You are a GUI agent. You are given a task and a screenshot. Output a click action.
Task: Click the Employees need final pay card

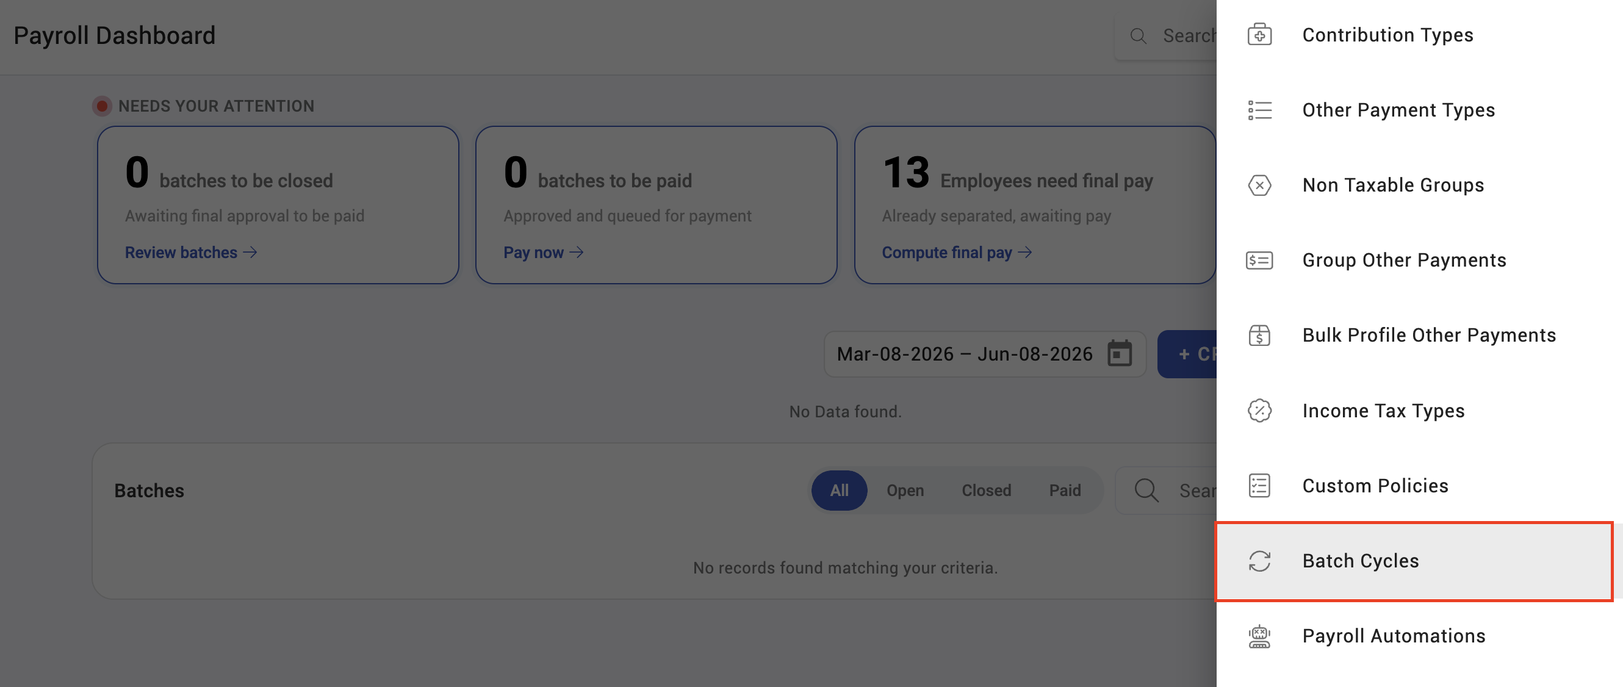(x=1035, y=205)
